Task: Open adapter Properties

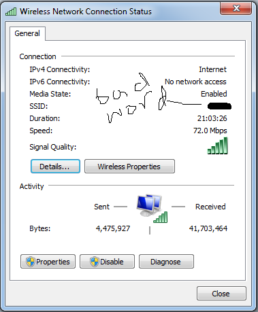Action: (x=48, y=262)
